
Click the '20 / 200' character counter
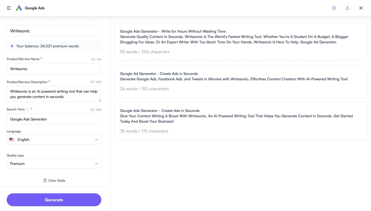95,110
